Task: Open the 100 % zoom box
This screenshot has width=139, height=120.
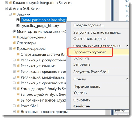Action: pos(119,110)
